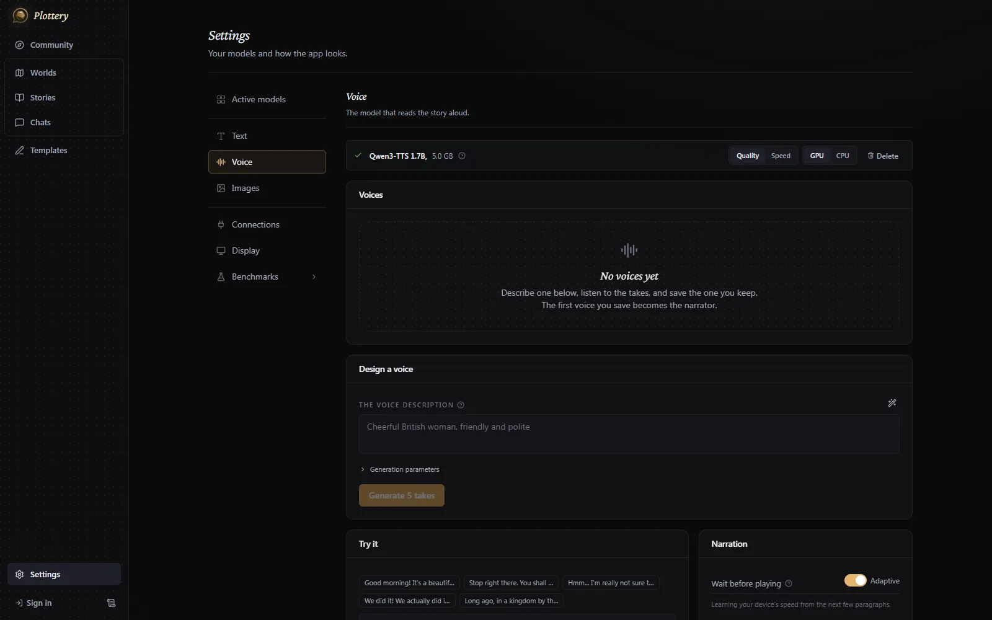
Task: Select Speed mode
Action: tap(781, 156)
